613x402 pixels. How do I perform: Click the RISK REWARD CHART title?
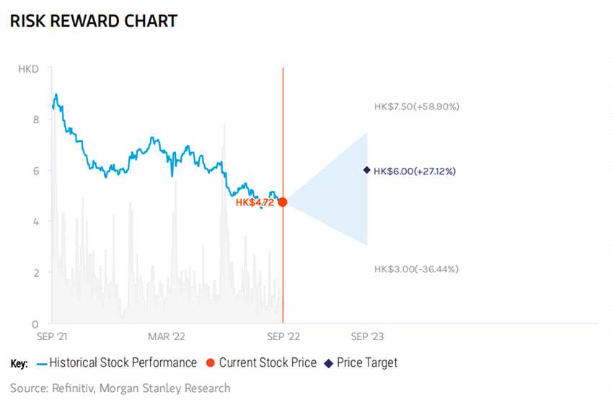click(93, 21)
